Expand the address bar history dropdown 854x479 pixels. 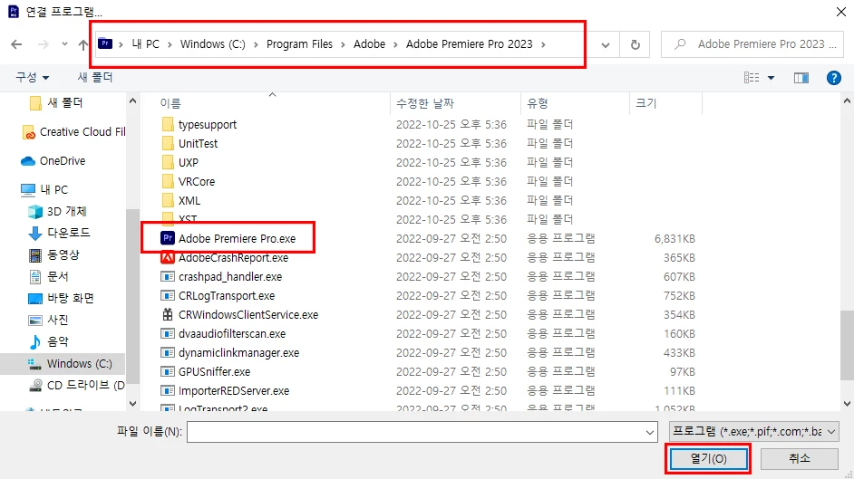pyautogui.click(x=605, y=45)
